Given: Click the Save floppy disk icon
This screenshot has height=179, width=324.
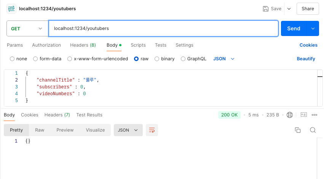Looking at the screenshot, I should (x=265, y=9).
